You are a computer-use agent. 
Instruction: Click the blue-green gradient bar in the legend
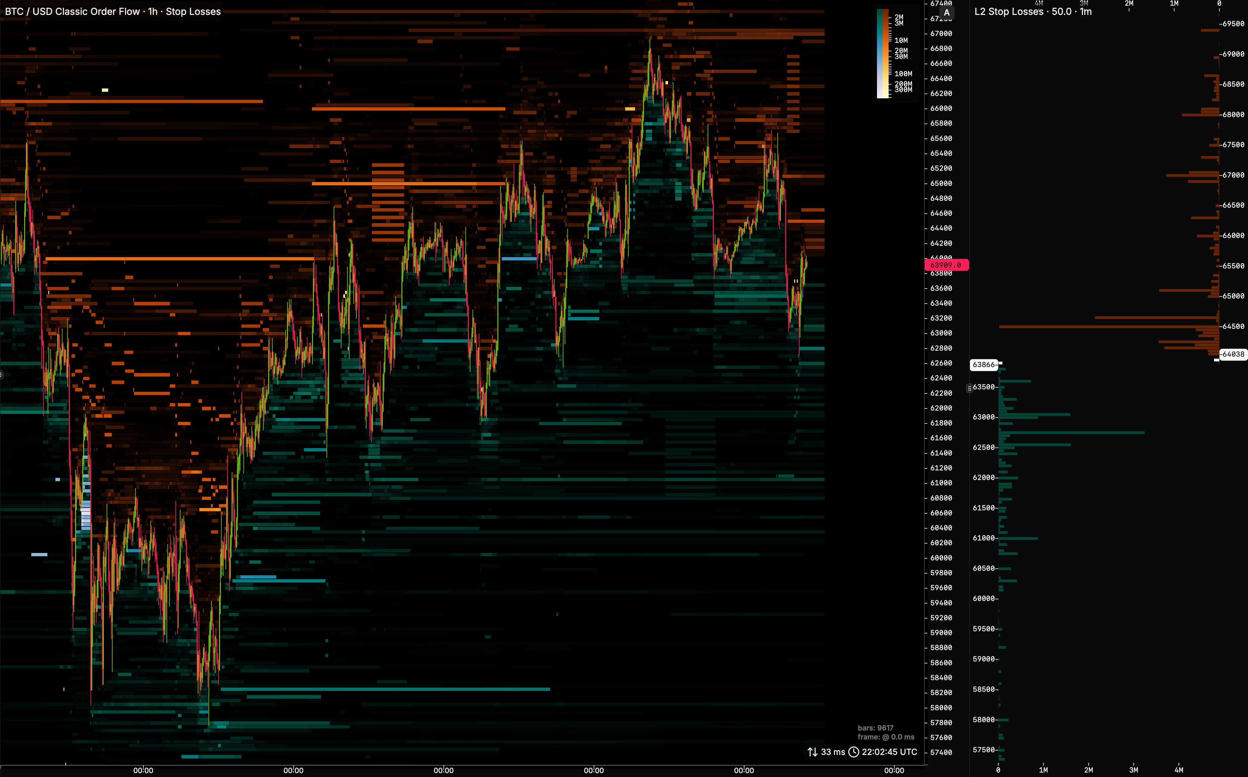[x=879, y=53]
